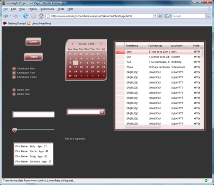Open the Back history dropdown arrow

pyautogui.click(x=10, y=16)
